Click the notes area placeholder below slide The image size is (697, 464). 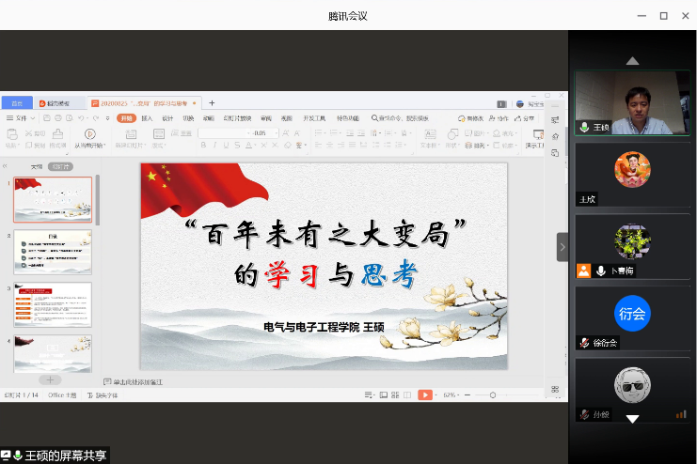pos(137,381)
